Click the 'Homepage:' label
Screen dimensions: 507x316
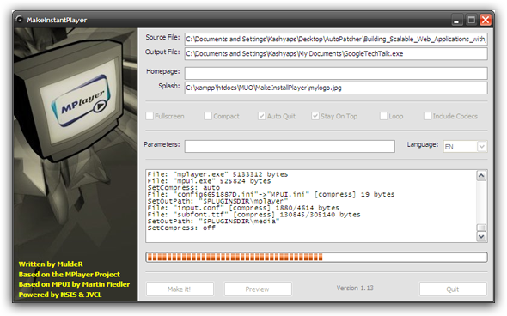tap(163, 71)
